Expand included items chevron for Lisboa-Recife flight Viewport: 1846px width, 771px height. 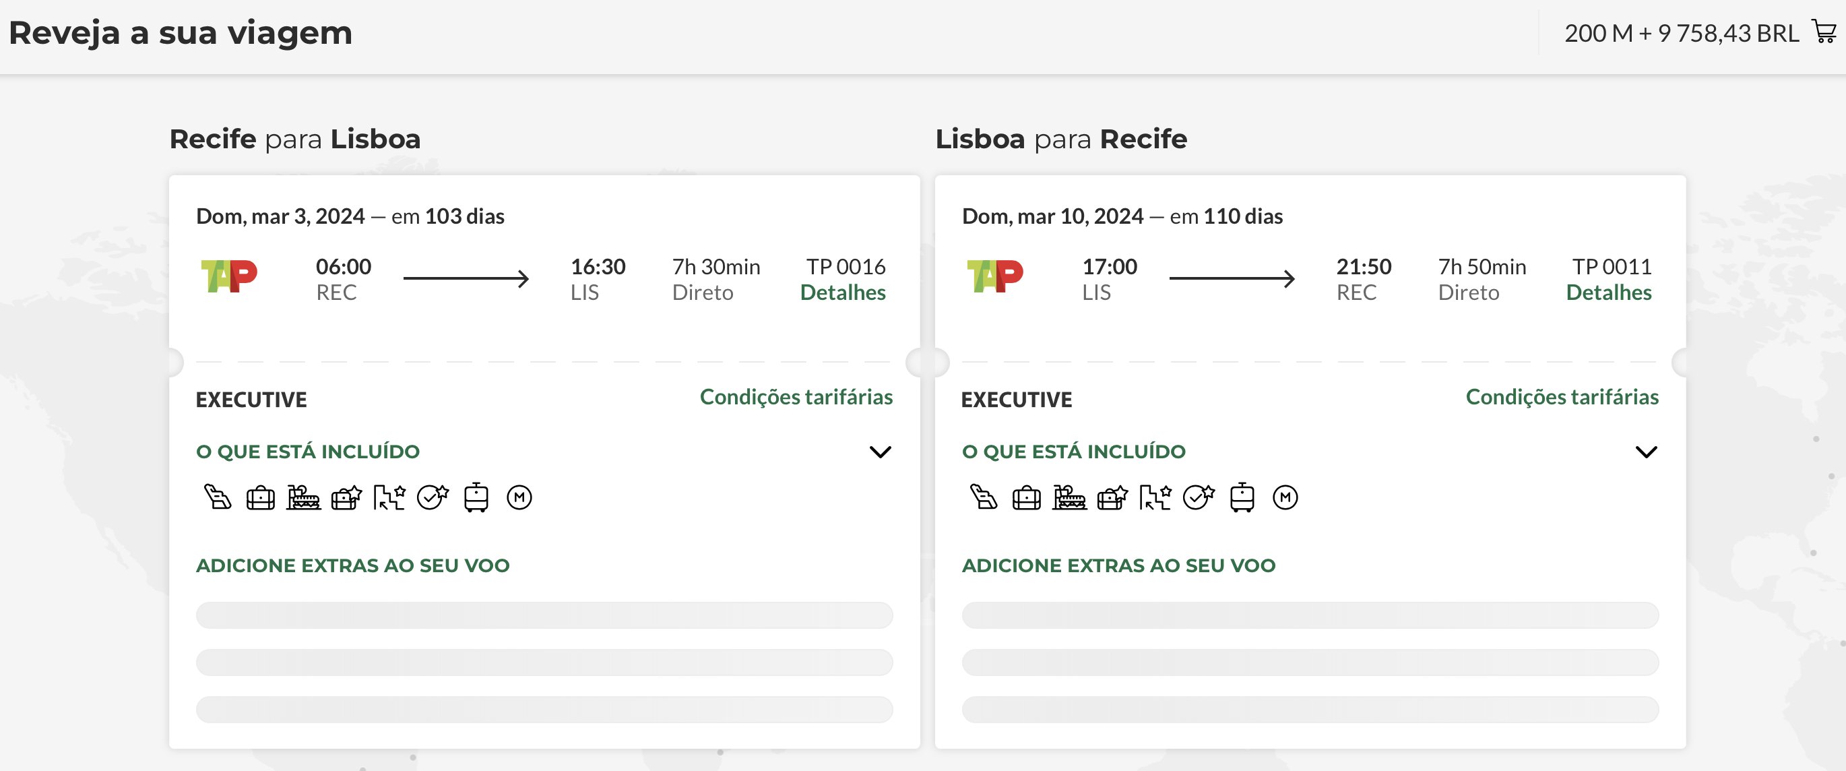1646,452
